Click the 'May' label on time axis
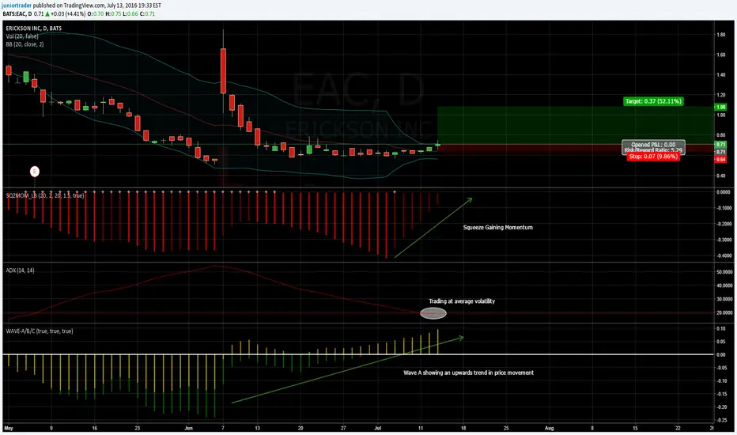 pos(9,429)
